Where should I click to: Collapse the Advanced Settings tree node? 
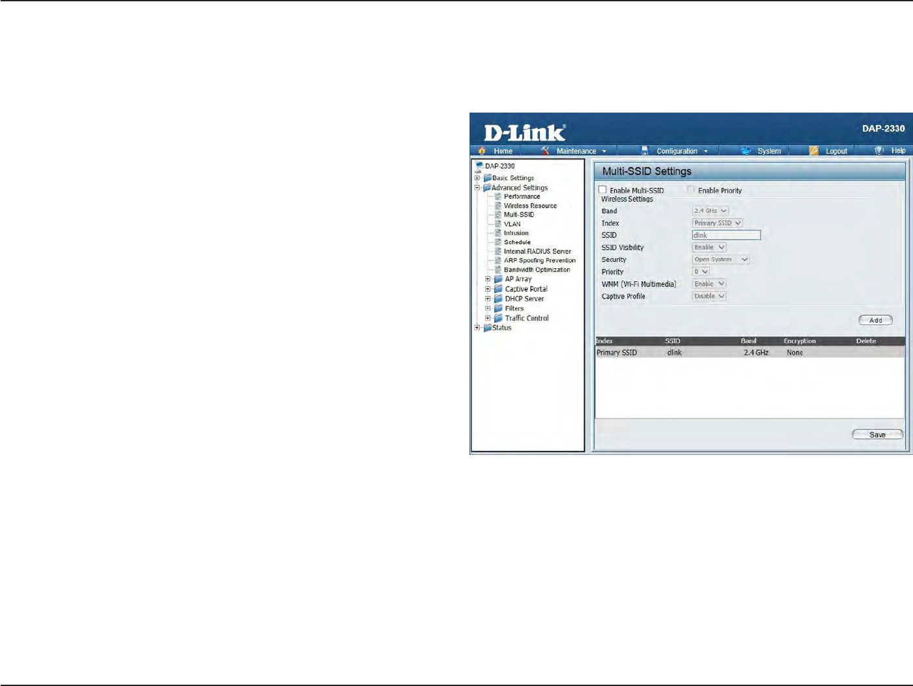[477, 187]
